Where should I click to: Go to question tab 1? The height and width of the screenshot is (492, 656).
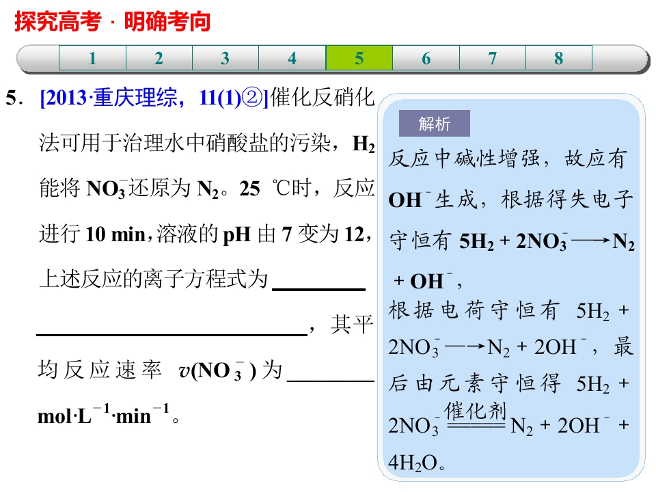[x=92, y=58]
